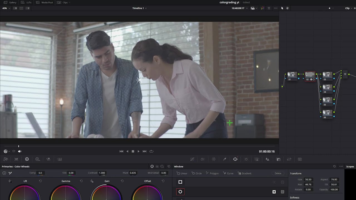Expand the Clips panel dropdown arrow
This screenshot has width=356, height=200.
(x=69, y=2)
